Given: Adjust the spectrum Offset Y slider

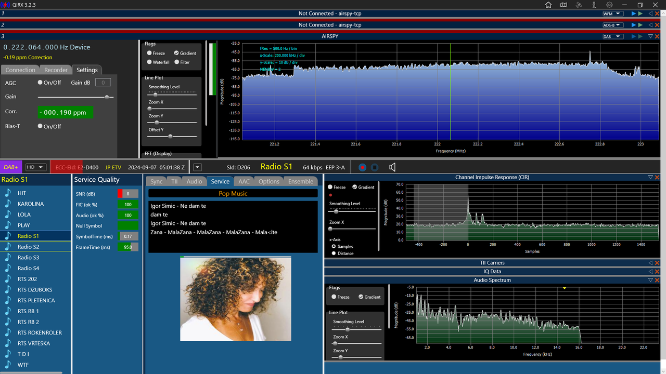Looking at the screenshot, I should click(172, 136).
